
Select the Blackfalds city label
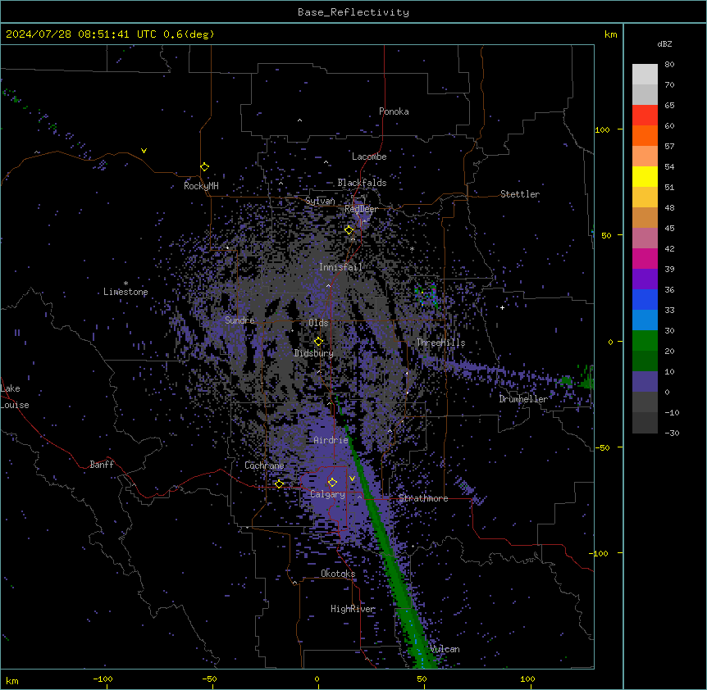(x=362, y=183)
